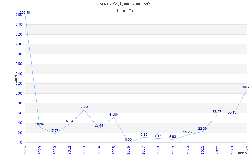Click the 5.93 data label
Viewport: 250px width, 156px height.
(x=173, y=137)
